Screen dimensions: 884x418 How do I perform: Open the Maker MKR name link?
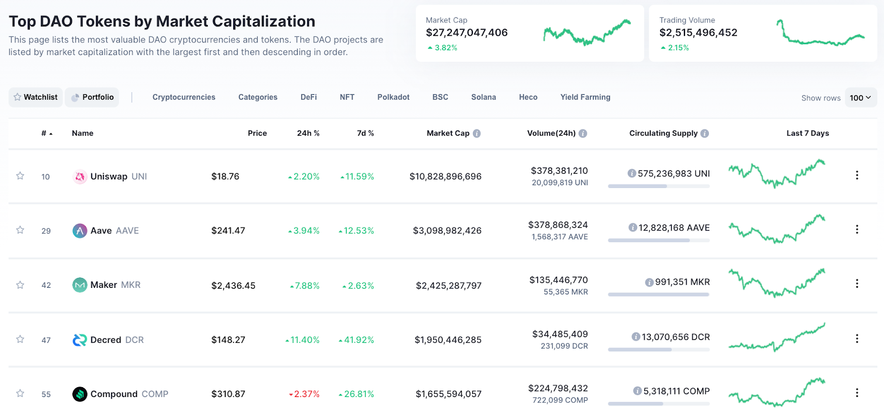[115, 285]
